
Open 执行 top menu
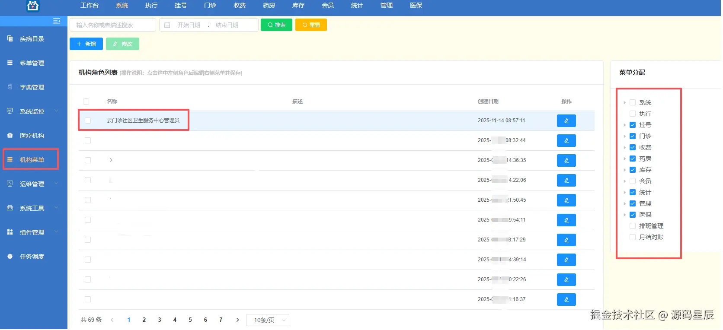coord(151,6)
